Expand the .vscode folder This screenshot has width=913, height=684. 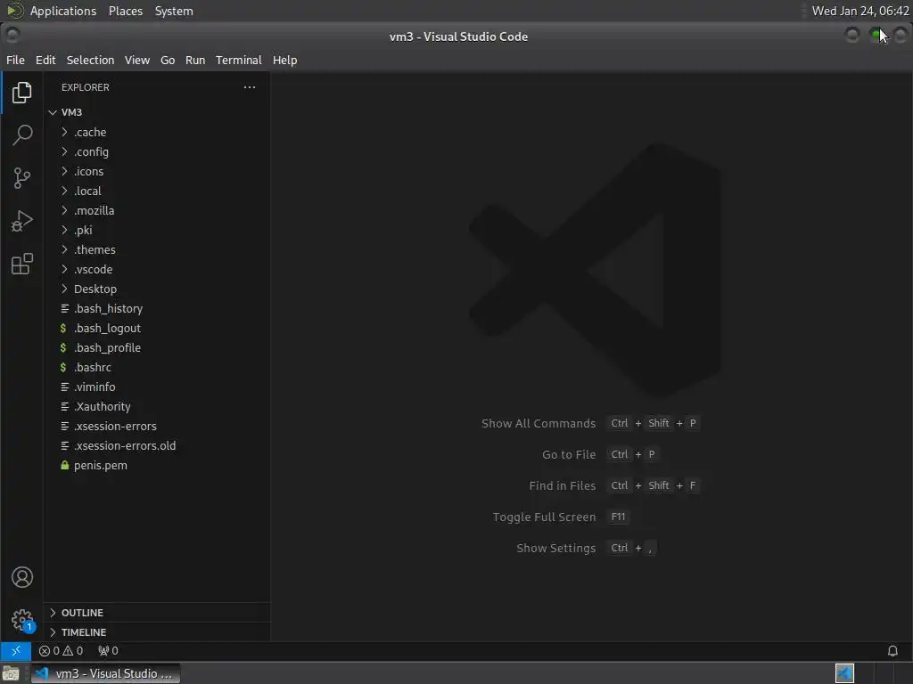click(x=156, y=269)
